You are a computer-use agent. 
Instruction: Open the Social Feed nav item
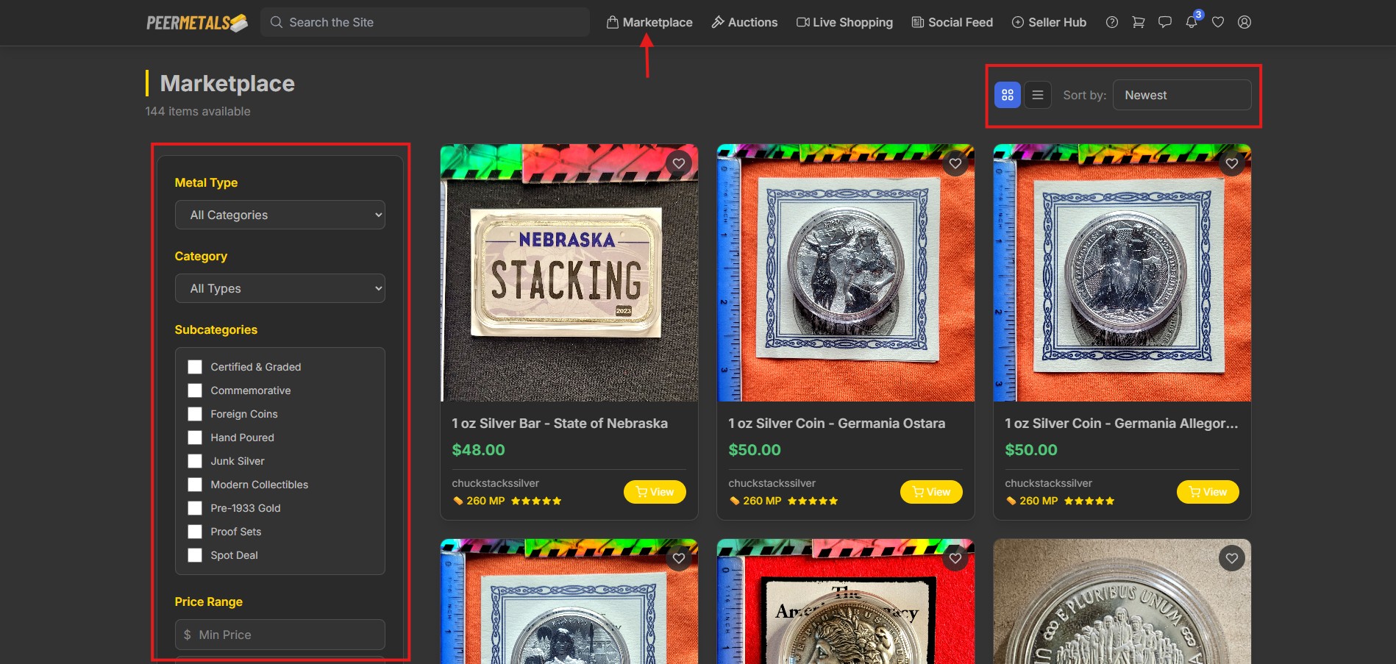click(952, 22)
